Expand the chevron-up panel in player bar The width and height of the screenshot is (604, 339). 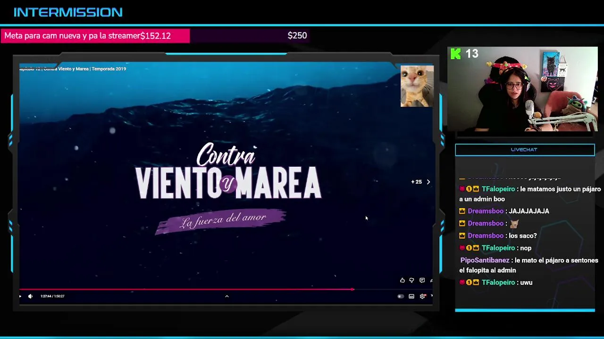pos(226,296)
